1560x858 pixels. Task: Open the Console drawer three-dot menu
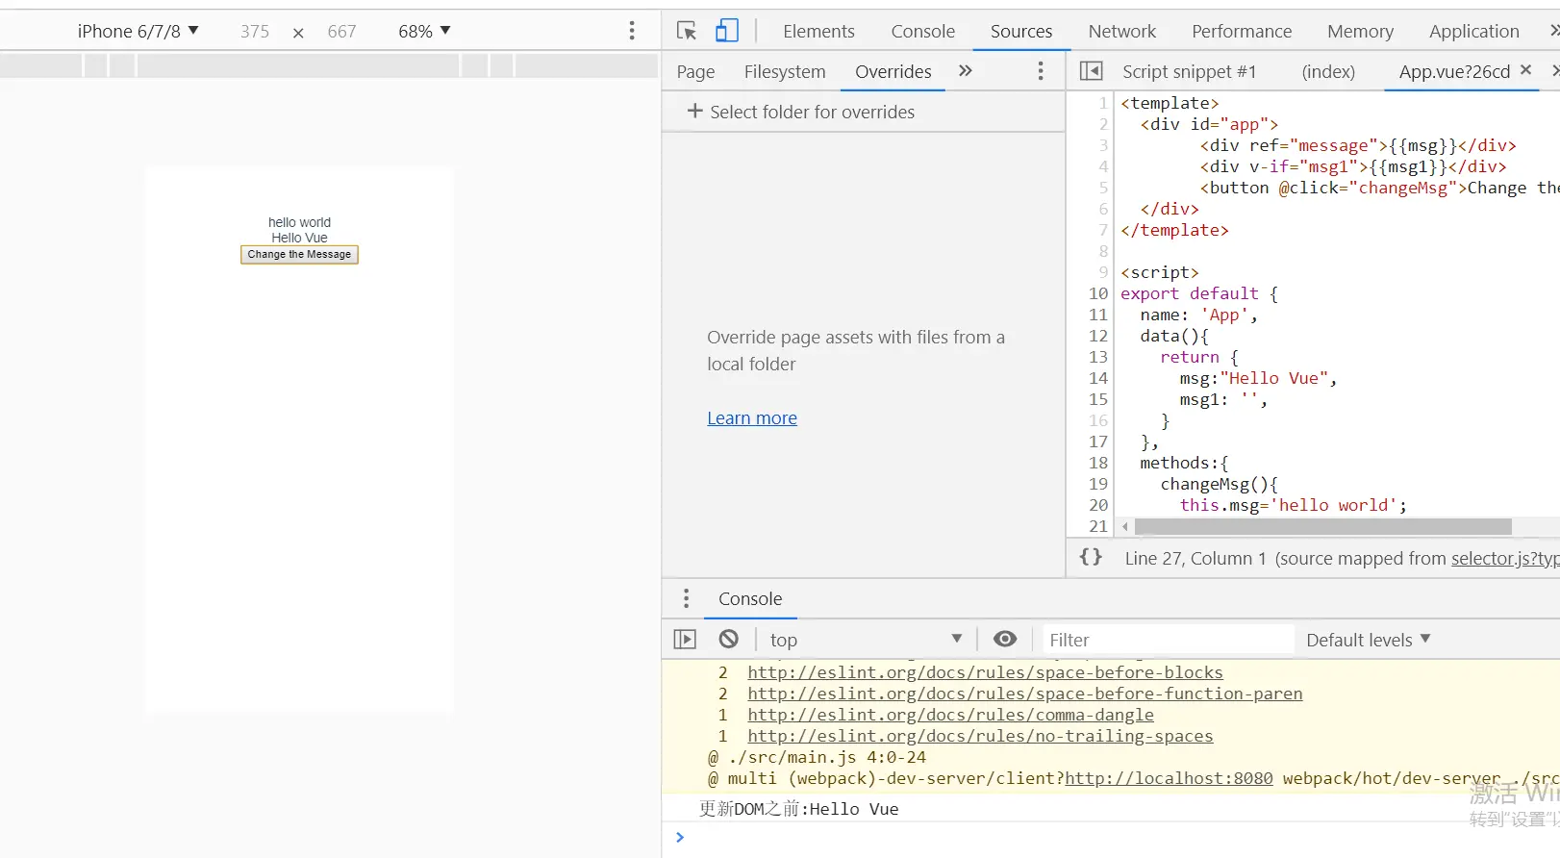click(686, 598)
